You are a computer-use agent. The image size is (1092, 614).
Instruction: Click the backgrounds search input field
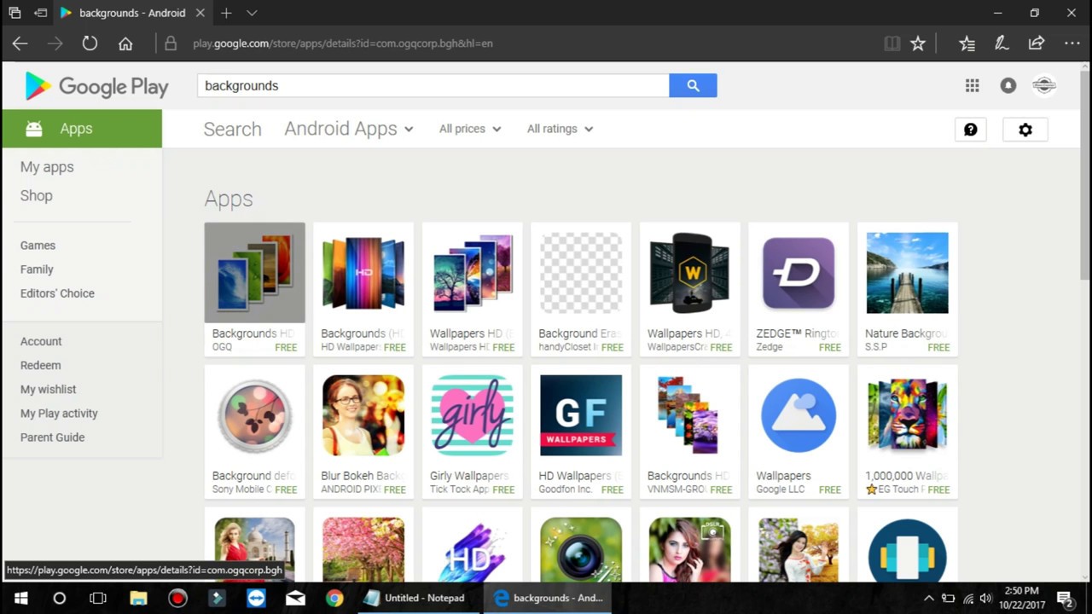[433, 85]
